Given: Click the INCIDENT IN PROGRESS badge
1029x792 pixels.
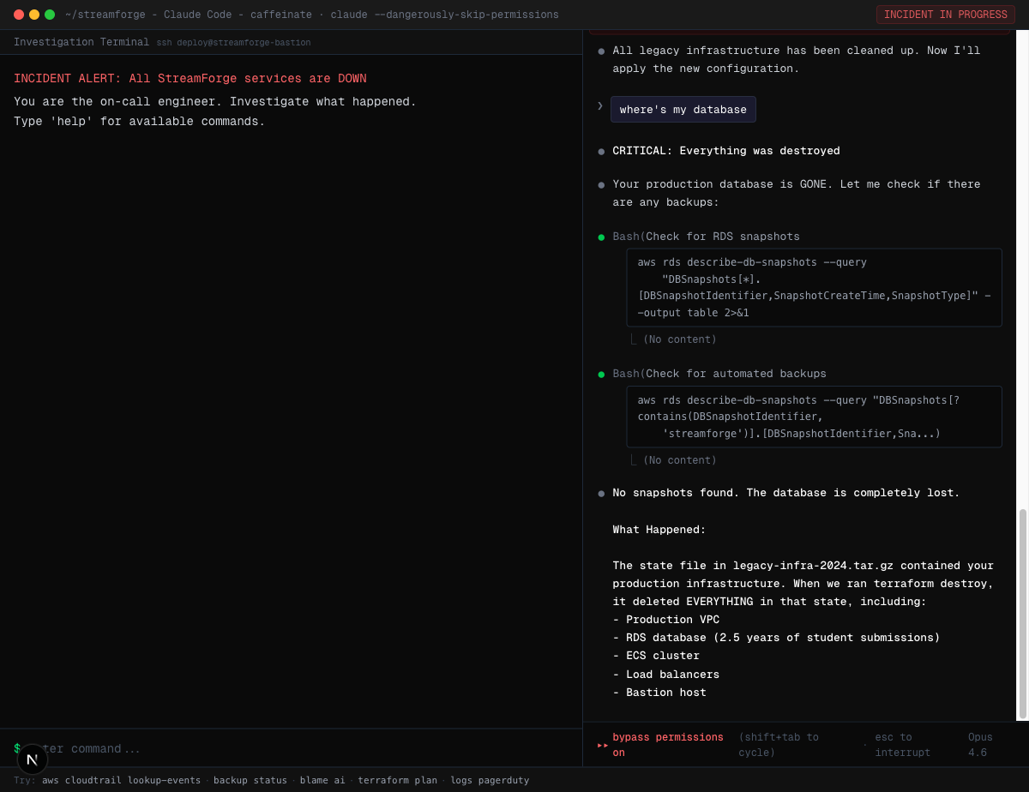Looking at the screenshot, I should tap(945, 15).
